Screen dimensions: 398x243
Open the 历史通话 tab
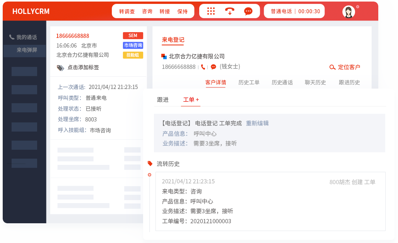[x=282, y=82]
